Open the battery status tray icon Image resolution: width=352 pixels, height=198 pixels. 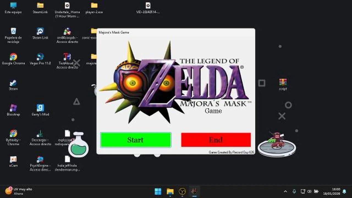pos(317,191)
